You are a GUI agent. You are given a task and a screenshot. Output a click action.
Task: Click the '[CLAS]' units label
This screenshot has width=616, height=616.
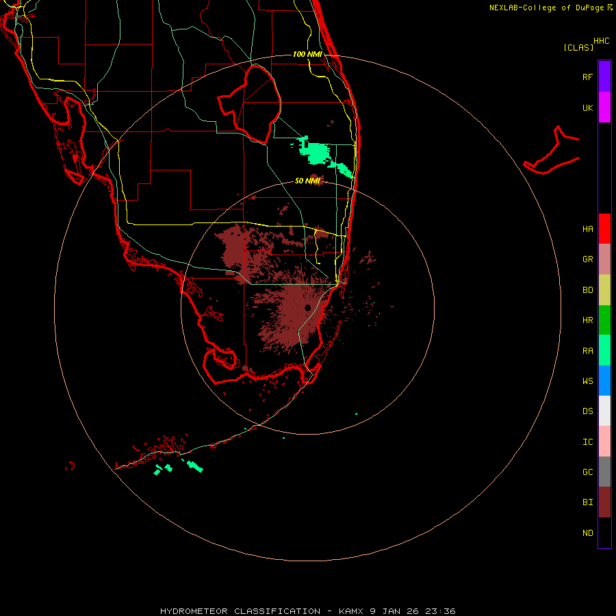tap(578, 47)
